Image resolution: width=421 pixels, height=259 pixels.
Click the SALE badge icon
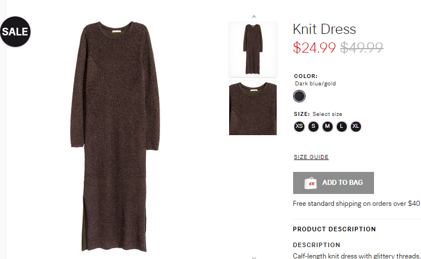coord(15,32)
